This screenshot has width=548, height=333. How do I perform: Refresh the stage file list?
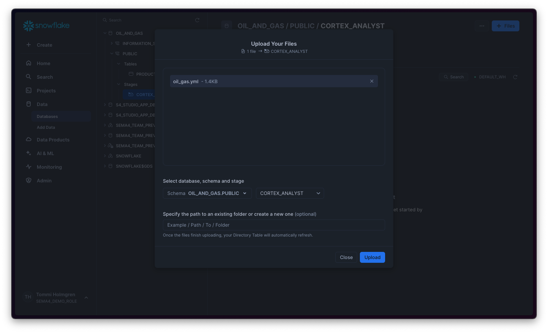(x=515, y=77)
